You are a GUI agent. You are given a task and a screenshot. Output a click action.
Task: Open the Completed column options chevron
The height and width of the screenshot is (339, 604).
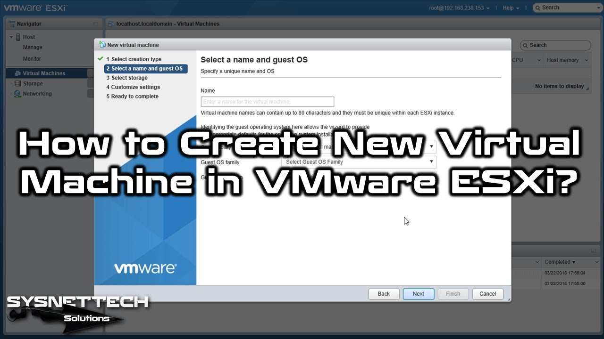(x=596, y=262)
